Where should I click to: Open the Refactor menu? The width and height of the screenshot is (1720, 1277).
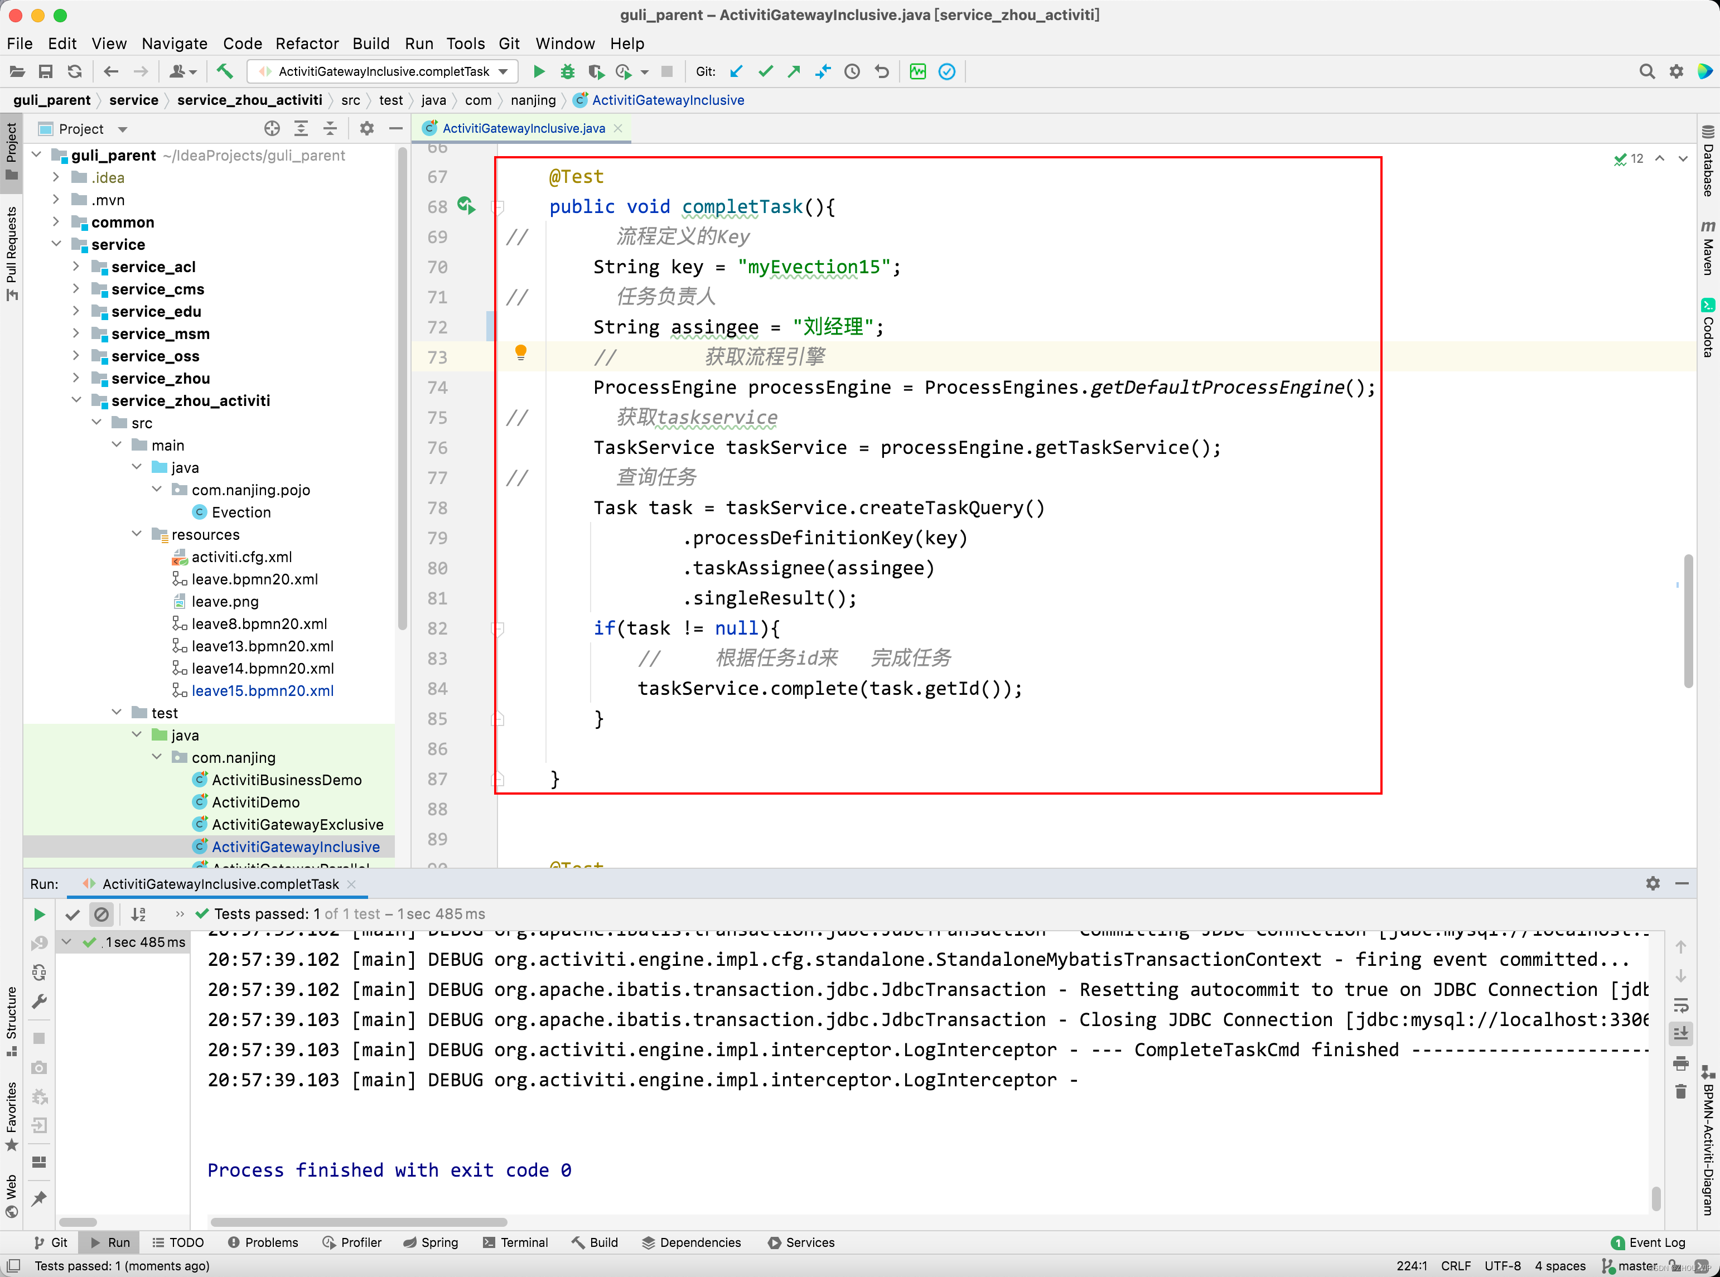click(x=307, y=44)
